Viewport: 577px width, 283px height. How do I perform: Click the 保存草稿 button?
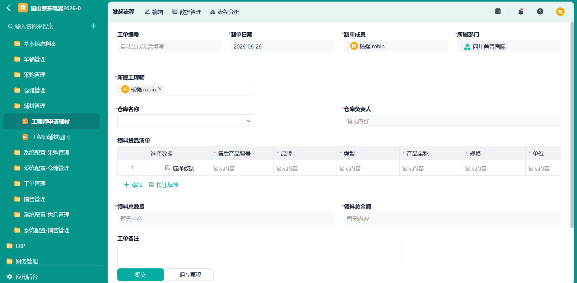click(190, 275)
